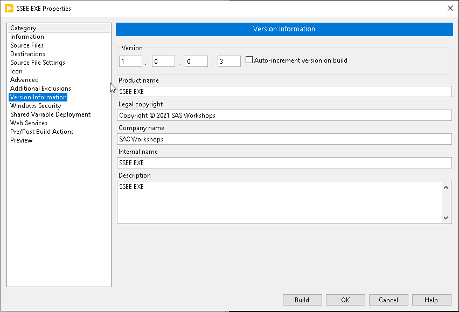
Task: Open Windows Security category
Action: [x=36, y=106]
